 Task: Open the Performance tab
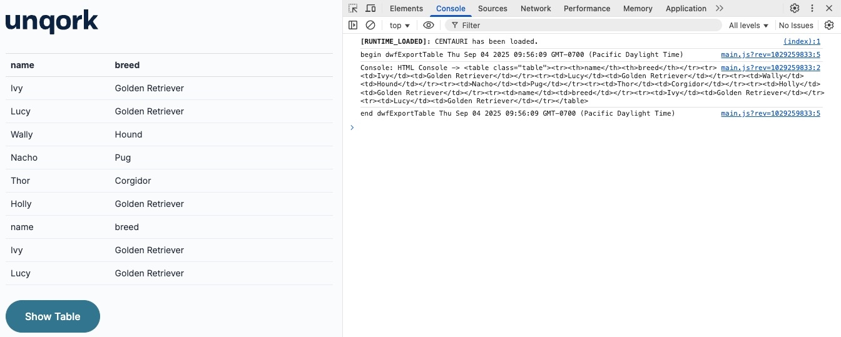[587, 8]
